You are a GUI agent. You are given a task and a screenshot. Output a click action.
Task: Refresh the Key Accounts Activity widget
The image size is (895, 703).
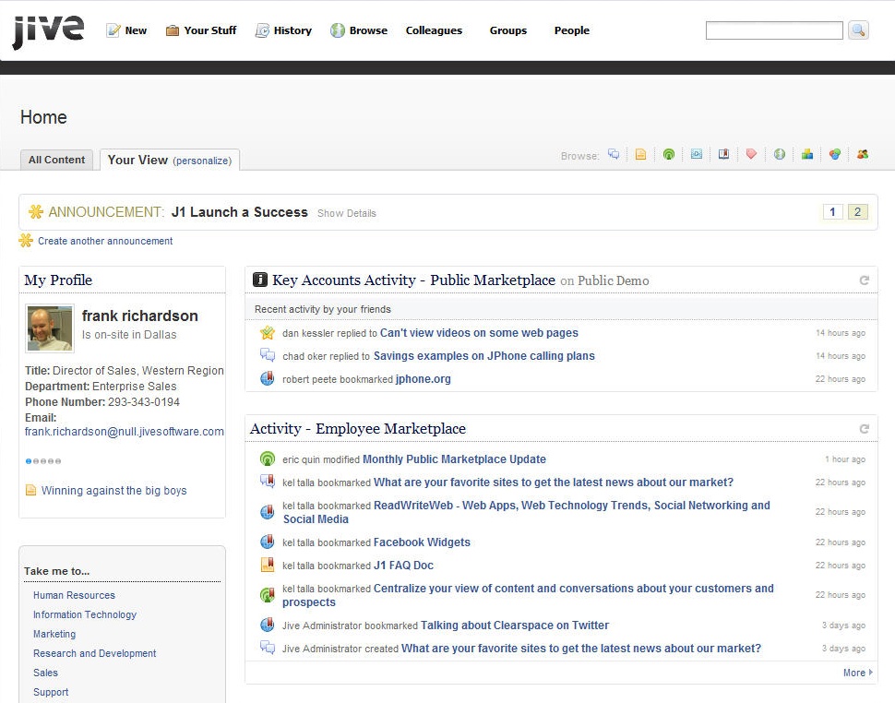[865, 280]
